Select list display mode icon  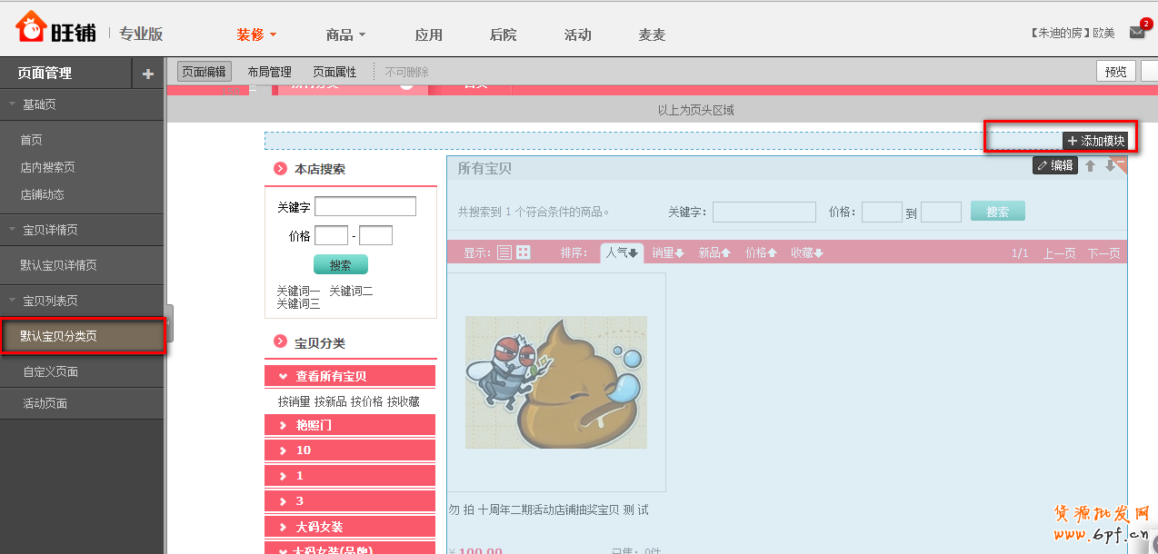click(x=504, y=252)
